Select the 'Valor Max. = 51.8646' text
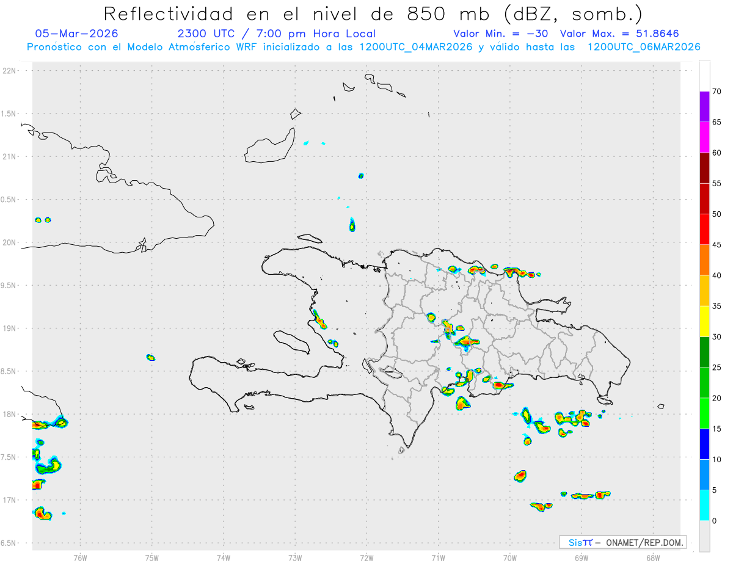The height and width of the screenshot is (566, 733). 619,34
